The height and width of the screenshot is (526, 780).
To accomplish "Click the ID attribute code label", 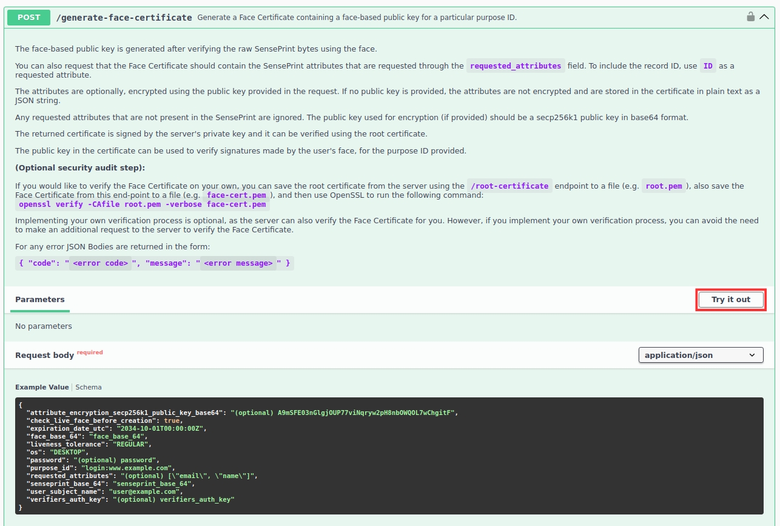I will click(708, 66).
